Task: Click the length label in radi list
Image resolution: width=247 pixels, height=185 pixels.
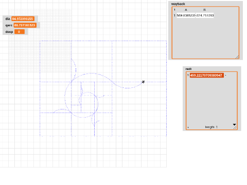Action: pos(211,127)
